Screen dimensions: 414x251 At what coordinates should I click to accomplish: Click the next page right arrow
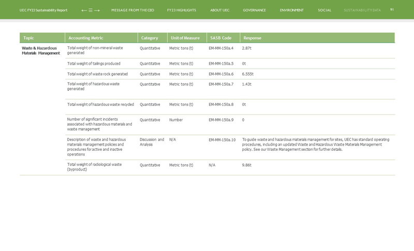(x=97, y=10)
